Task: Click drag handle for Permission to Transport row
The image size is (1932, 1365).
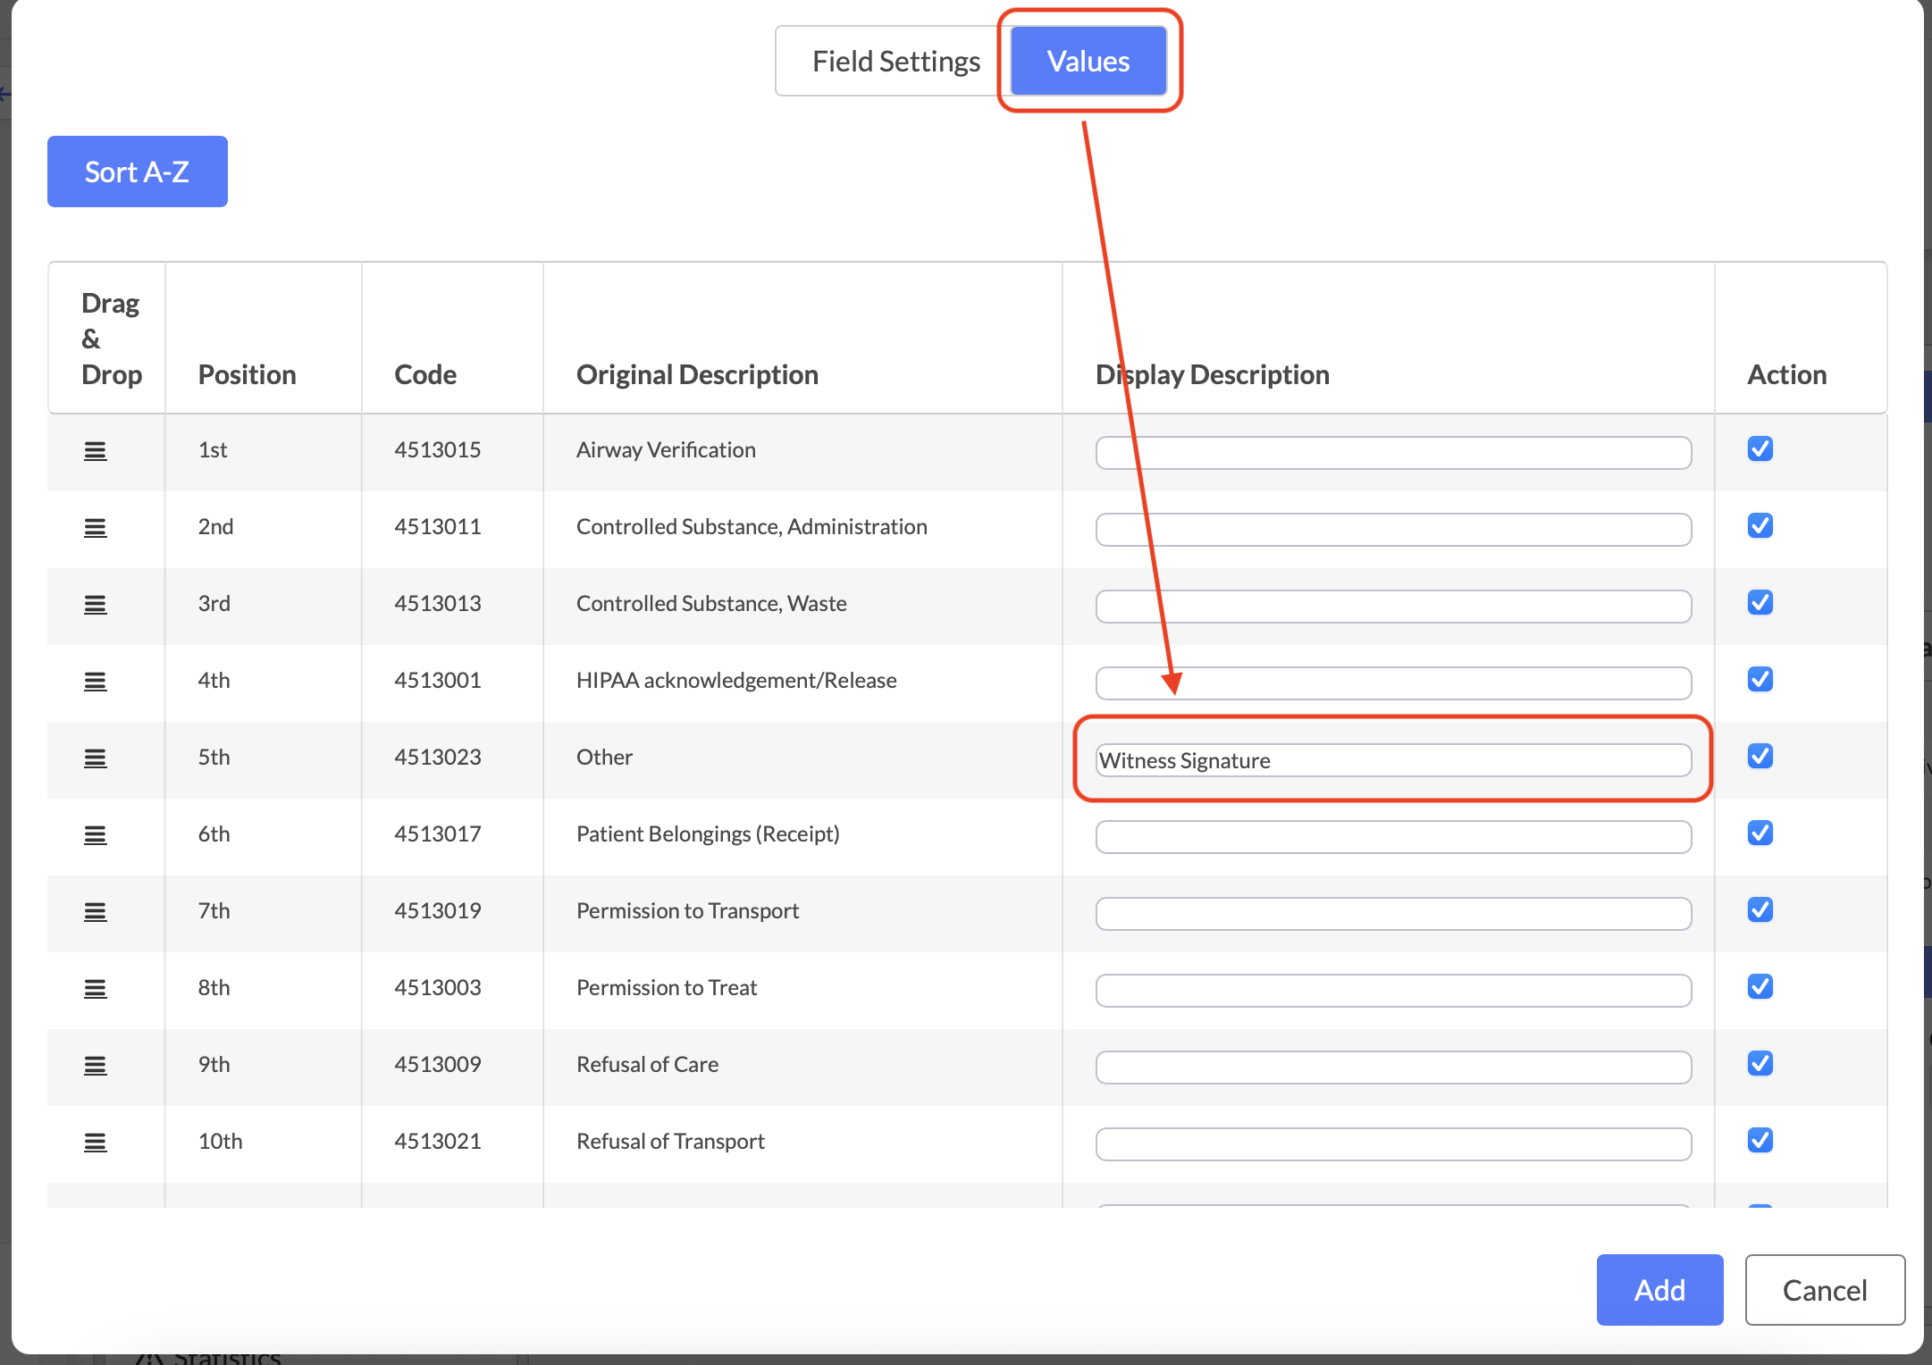Action: point(96,912)
